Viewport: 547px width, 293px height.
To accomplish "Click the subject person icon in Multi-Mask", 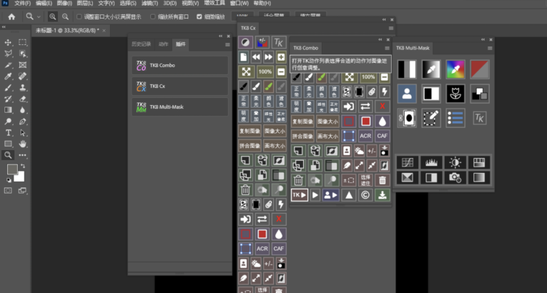I will [407, 94].
